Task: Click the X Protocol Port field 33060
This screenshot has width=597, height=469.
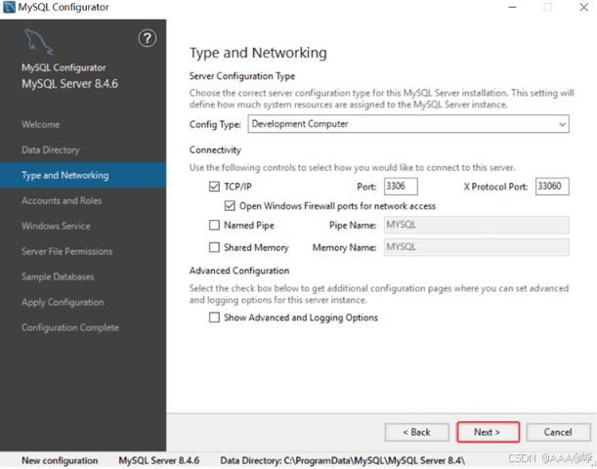Action: 552,187
